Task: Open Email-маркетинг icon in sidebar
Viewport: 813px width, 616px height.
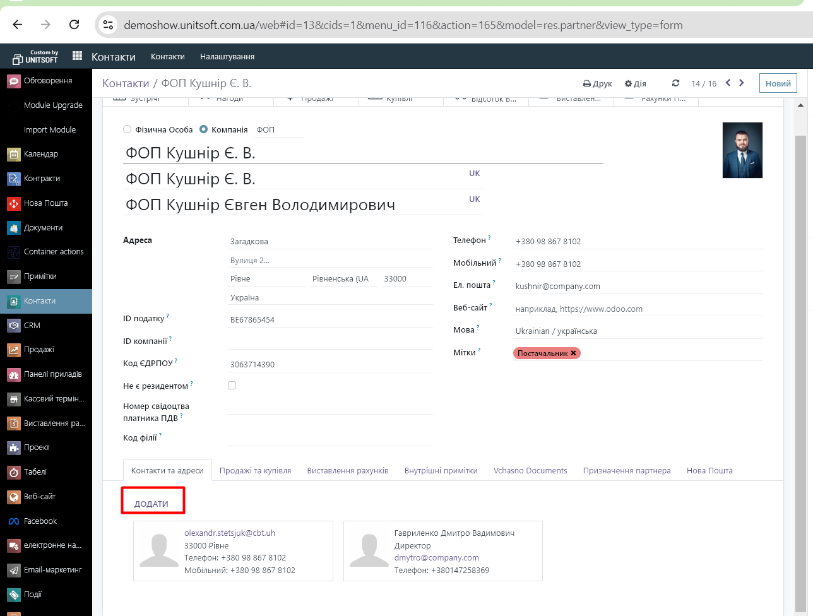Action: [x=14, y=570]
